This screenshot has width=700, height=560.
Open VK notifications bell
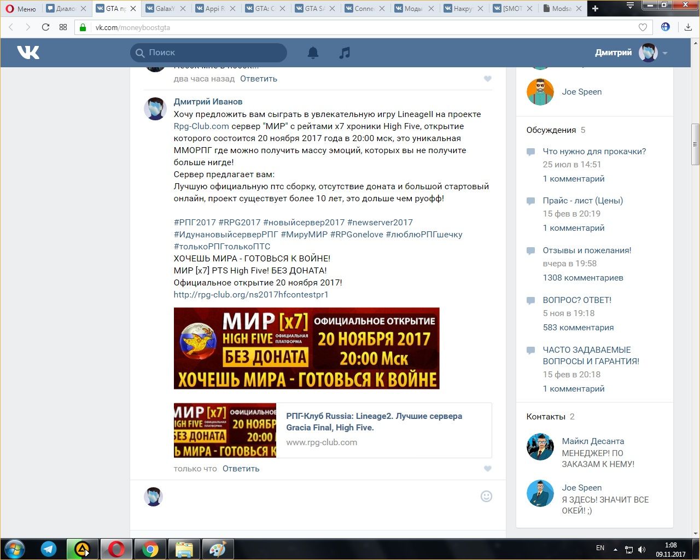[x=313, y=52]
